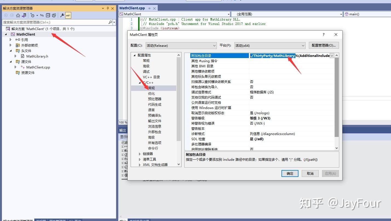Open Properties via the wrench icon

[62, 16]
